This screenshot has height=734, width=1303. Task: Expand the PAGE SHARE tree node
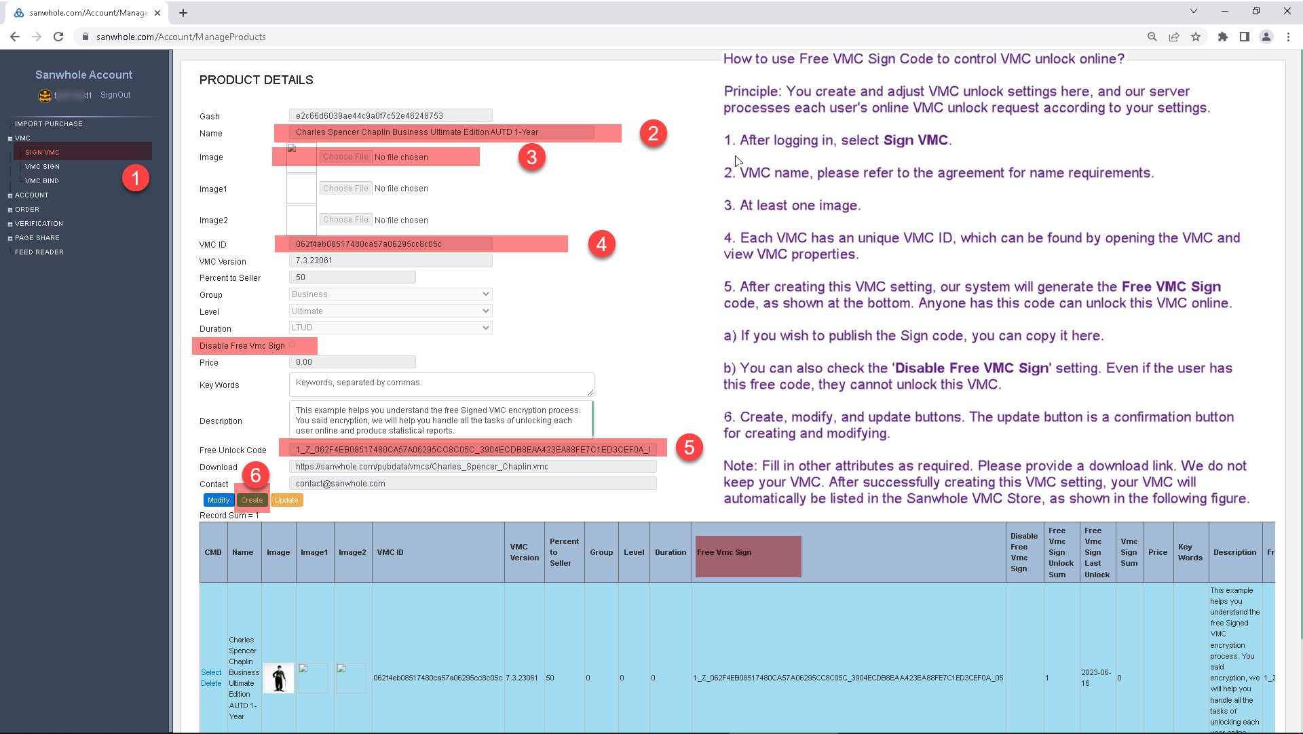click(10, 238)
